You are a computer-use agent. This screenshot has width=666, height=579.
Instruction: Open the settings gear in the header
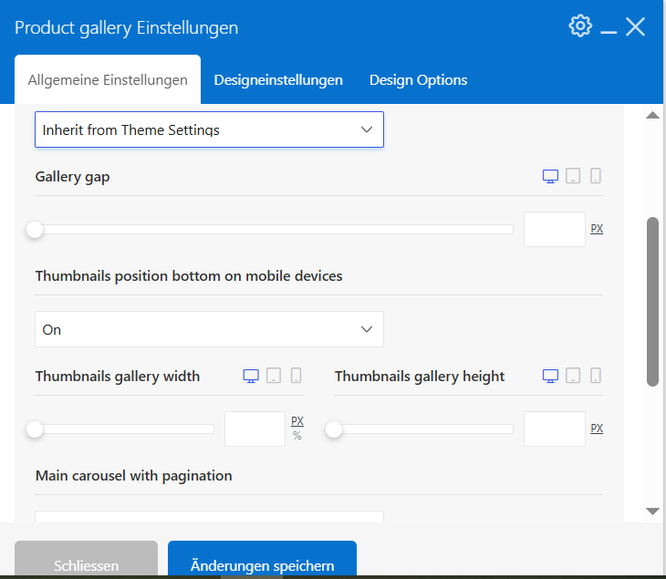580,26
